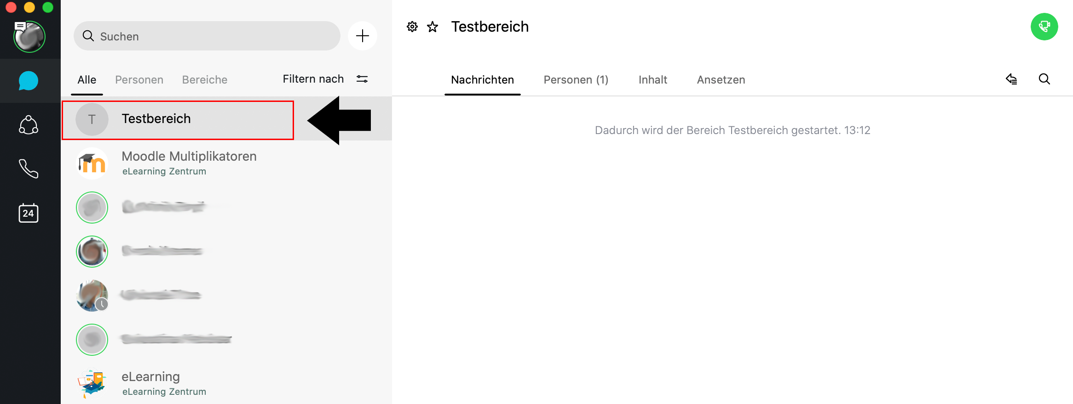Open the threads reply list icon

click(x=1011, y=79)
